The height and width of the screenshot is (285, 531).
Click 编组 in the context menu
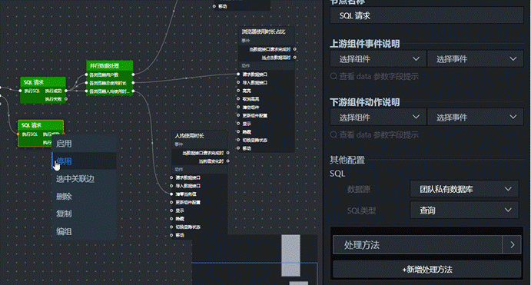click(x=84, y=231)
